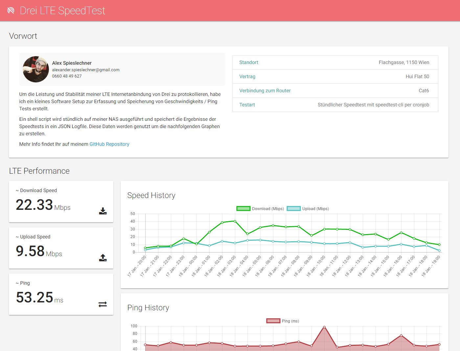The width and height of the screenshot is (460, 351).
Task: Click the 53.25 ping value
Action: click(34, 297)
